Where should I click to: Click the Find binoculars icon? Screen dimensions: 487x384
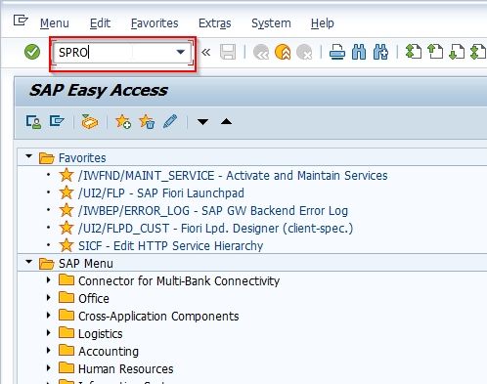click(x=359, y=52)
